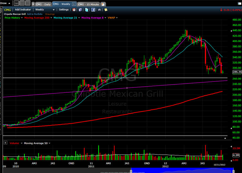Switch to the CMG - 15 Minute tab

coord(88,4)
